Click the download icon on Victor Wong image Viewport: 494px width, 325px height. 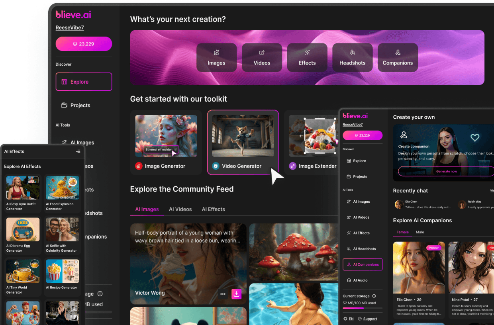[237, 294]
